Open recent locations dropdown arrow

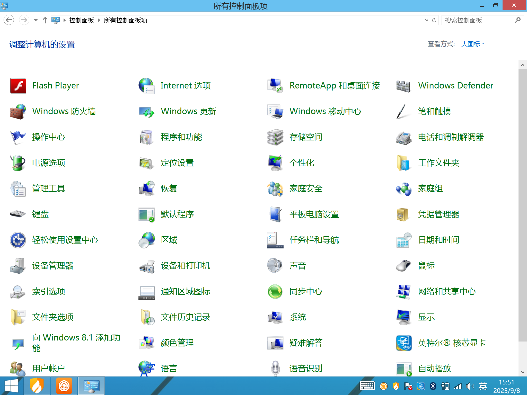tap(36, 20)
